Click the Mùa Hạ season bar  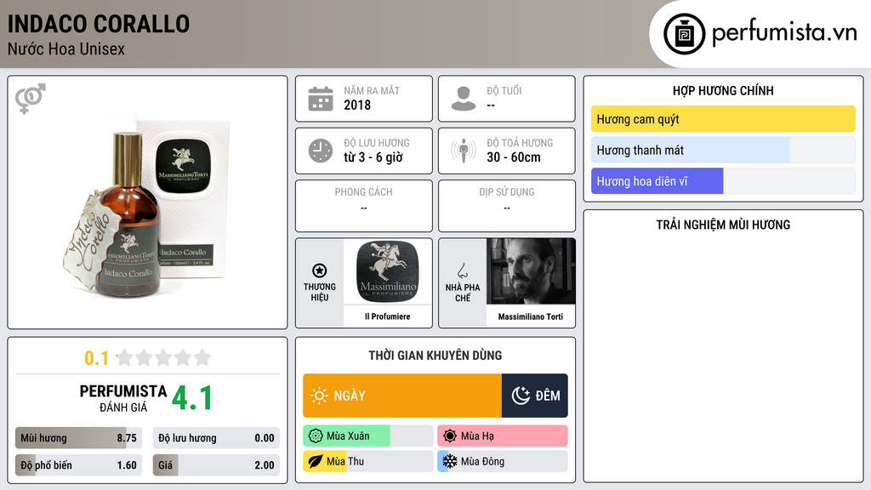[503, 436]
